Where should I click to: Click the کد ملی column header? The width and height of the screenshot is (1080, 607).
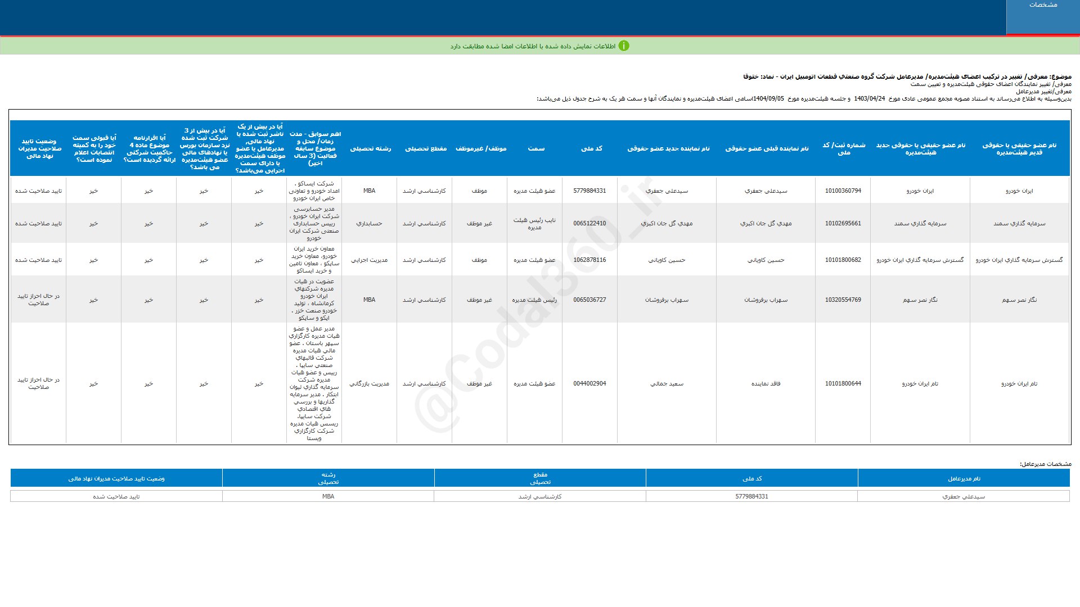click(591, 148)
